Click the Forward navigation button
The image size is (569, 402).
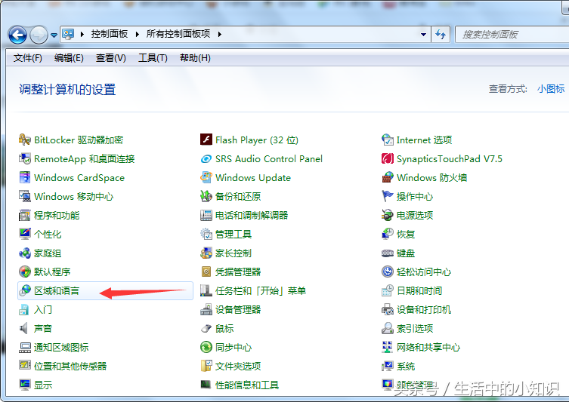pos(39,35)
